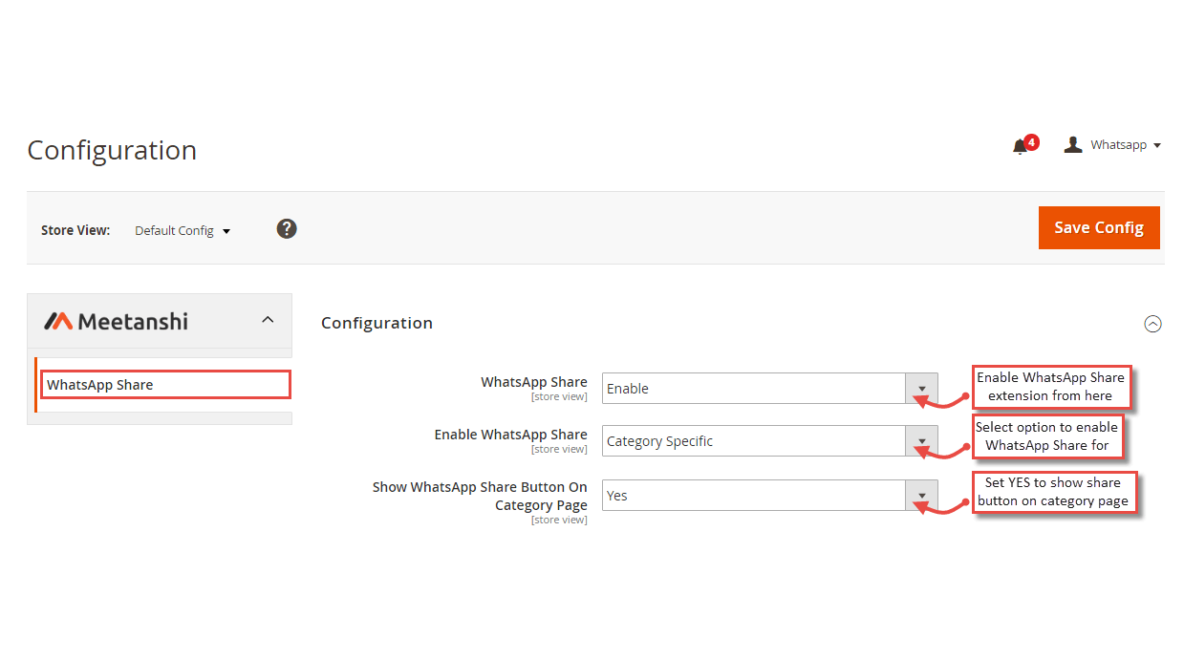Open the Whatsapp account menu
1184x659 pixels.
[1126, 145]
